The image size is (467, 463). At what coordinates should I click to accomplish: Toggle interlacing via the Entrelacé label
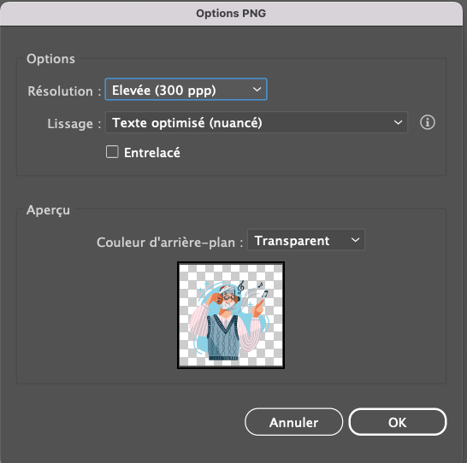click(x=152, y=153)
